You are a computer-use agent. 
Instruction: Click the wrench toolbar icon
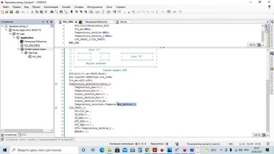(x=133, y=12)
